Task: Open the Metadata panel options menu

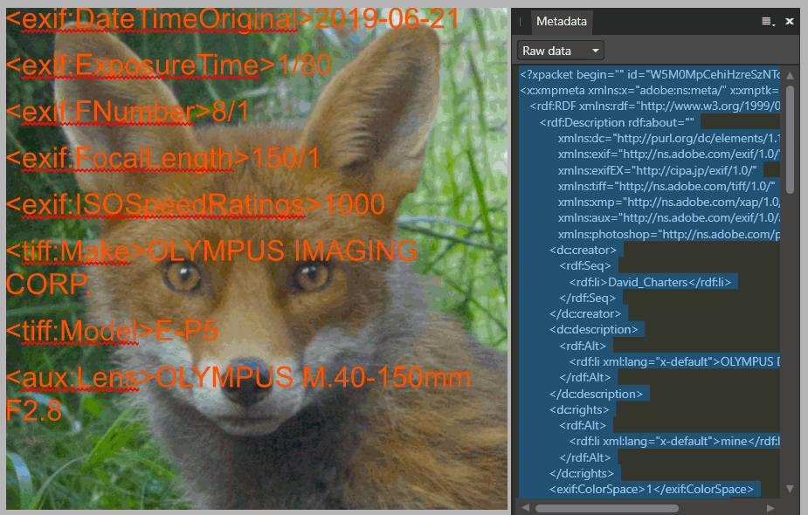Action: tap(768, 21)
